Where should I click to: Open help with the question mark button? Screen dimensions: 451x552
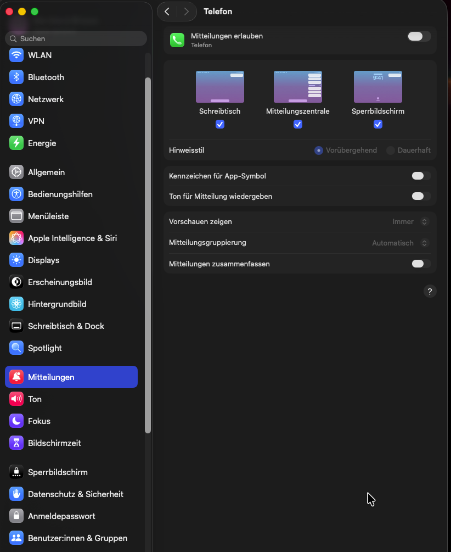(x=430, y=292)
